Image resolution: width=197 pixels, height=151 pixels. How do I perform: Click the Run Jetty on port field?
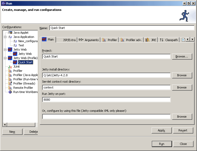coord(106,100)
